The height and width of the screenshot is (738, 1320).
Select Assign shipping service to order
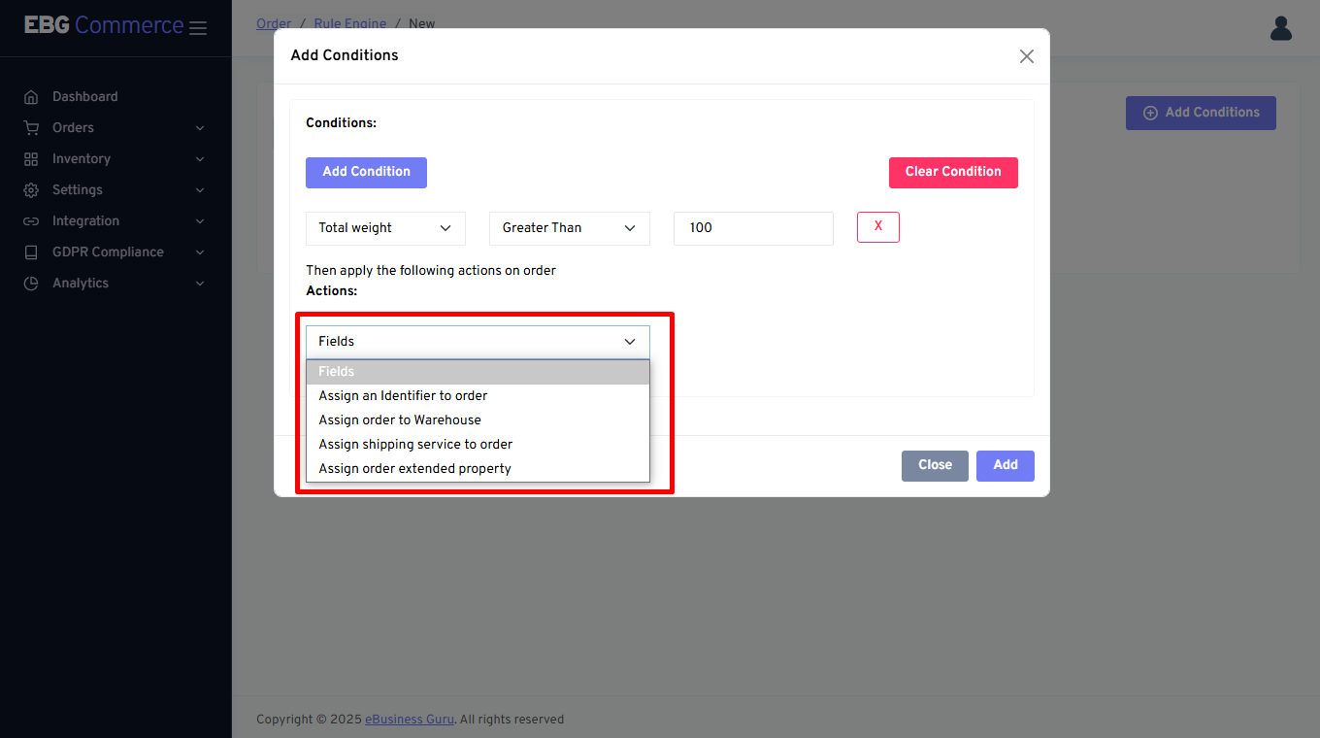tap(415, 445)
